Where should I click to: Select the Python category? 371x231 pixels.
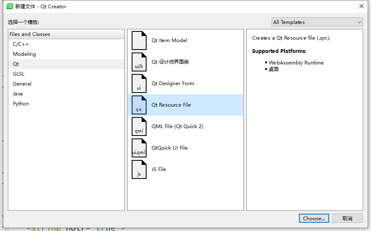point(66,104)
